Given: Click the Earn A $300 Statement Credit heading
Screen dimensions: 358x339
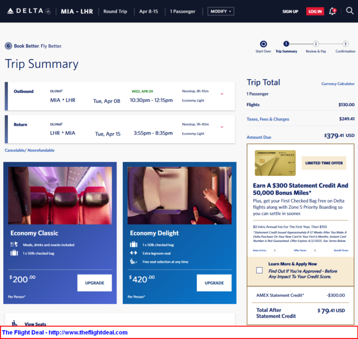Looking at the screenshot, I should pyautogui.click(x=300, y=189).
